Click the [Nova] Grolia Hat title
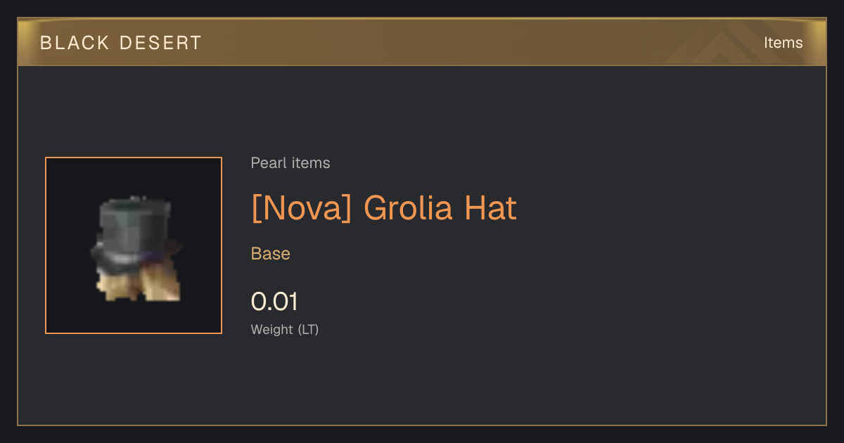 tap(384, 207)
